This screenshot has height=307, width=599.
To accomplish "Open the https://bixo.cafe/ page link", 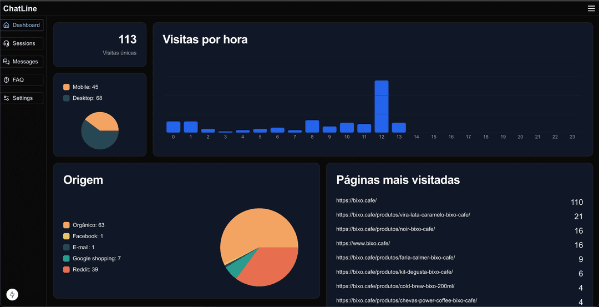I will 356,200.
